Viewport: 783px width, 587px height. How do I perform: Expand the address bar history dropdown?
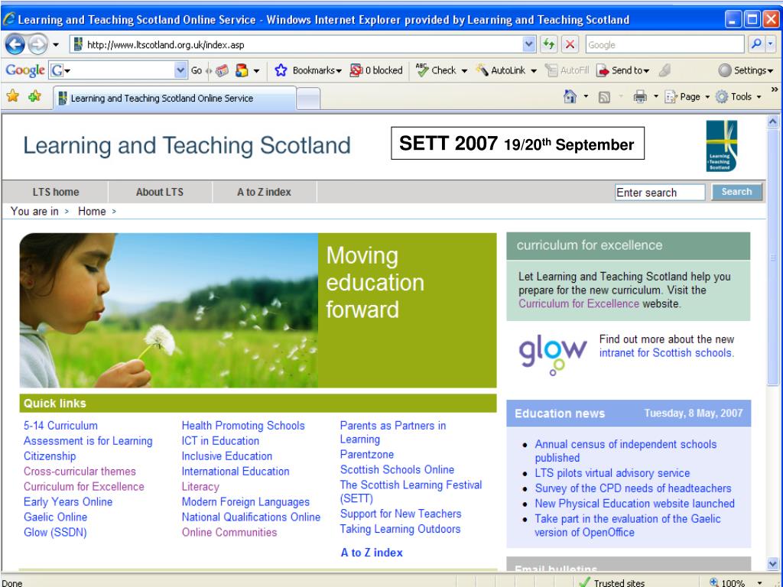coord(529,44)
